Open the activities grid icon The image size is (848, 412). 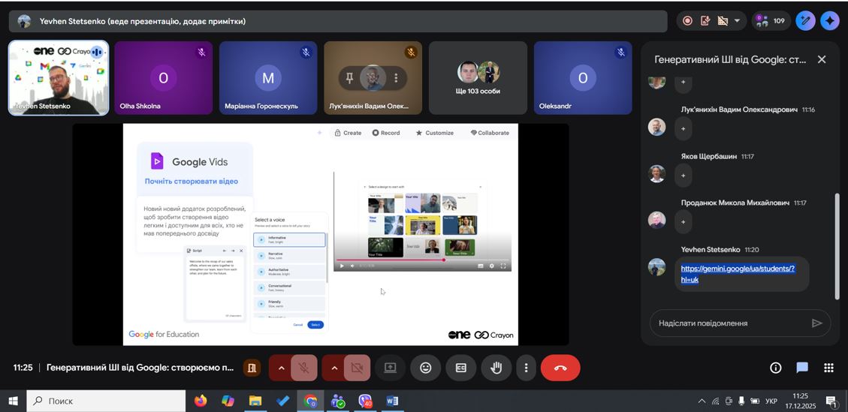tap(828, 368)
